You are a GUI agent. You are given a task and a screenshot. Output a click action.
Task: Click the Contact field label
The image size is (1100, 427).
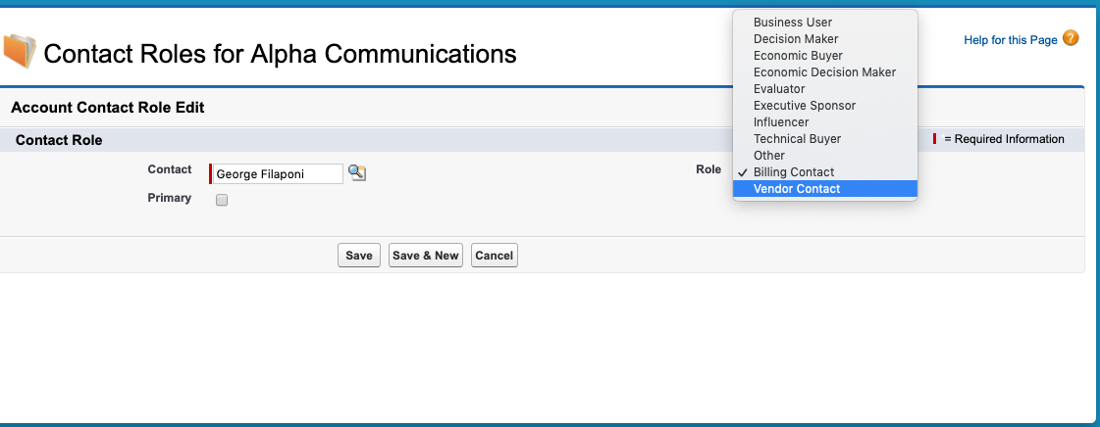click(169, 169)
